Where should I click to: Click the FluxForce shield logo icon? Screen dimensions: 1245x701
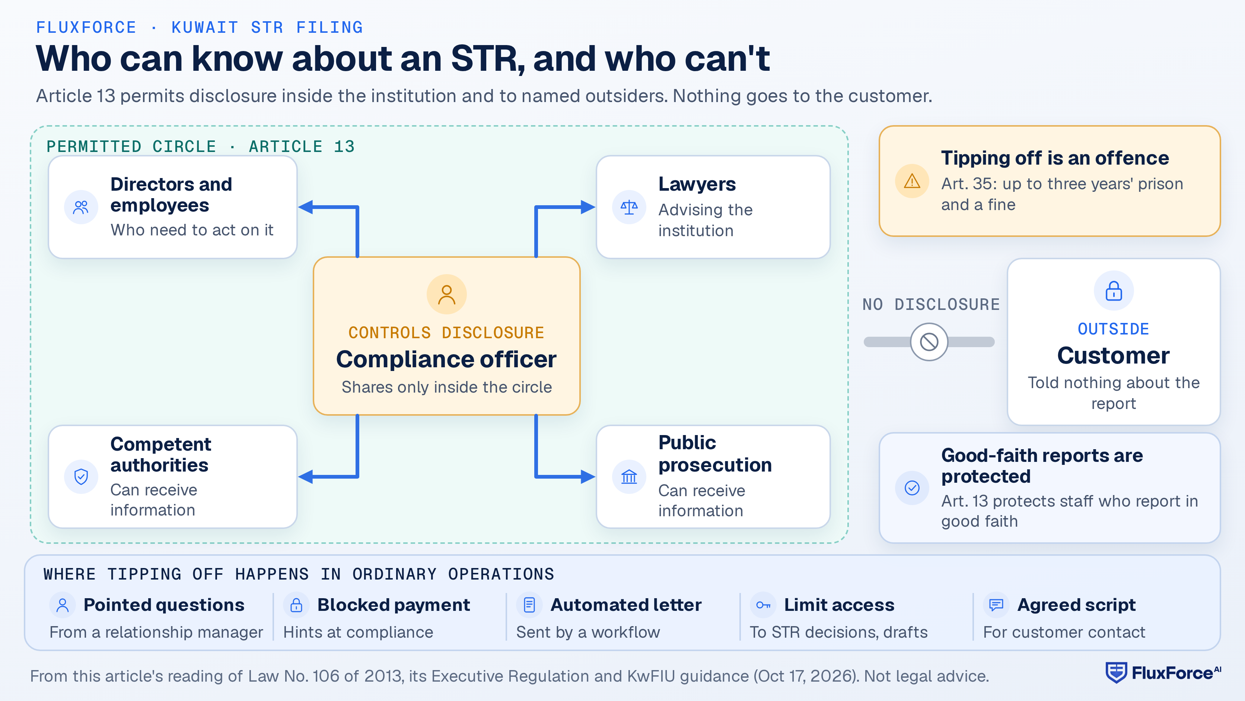click(x=1116, y=672)
